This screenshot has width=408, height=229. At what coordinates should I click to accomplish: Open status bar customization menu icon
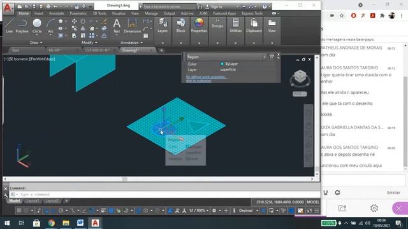[317, 211]
